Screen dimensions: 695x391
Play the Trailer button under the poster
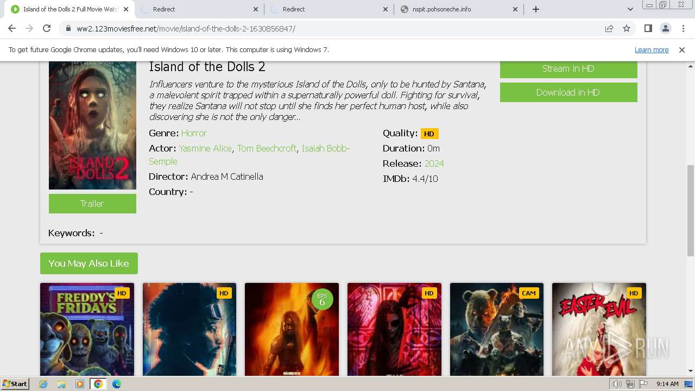(x=92, y=204)
